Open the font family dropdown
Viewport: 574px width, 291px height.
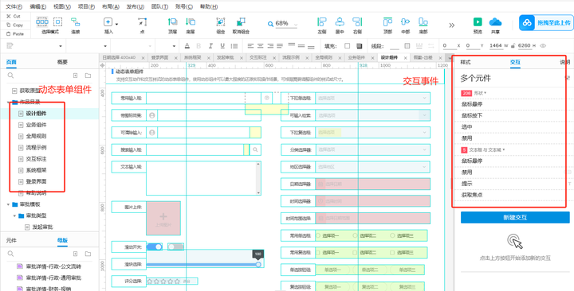click(x=105, y=46)
